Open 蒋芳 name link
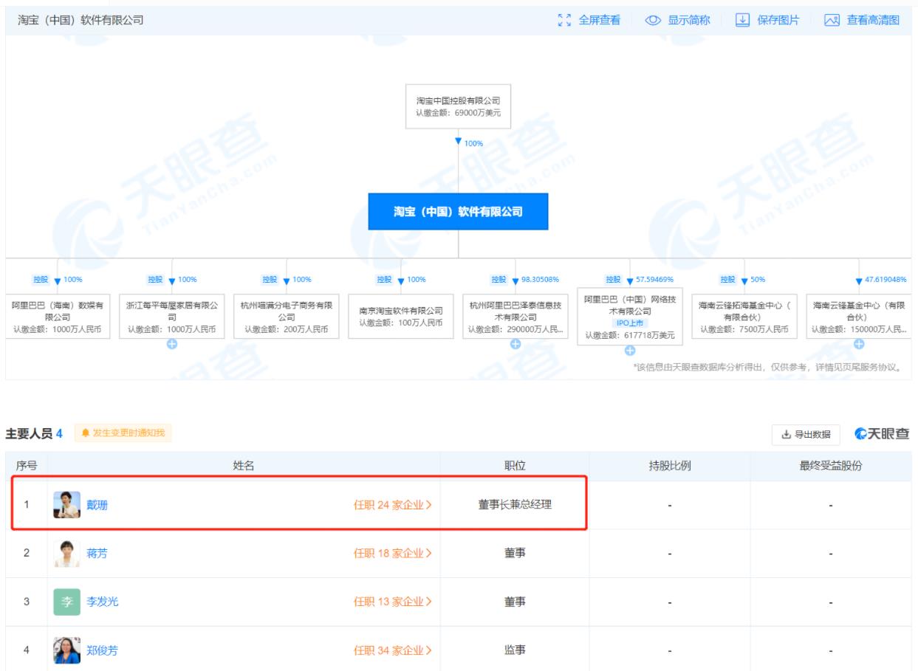The width and height of the screenshot is (918, 671). click(x=98, y=554)
